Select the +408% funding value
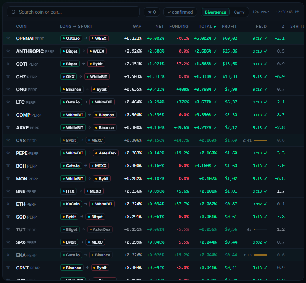 [x=182, y=89]
